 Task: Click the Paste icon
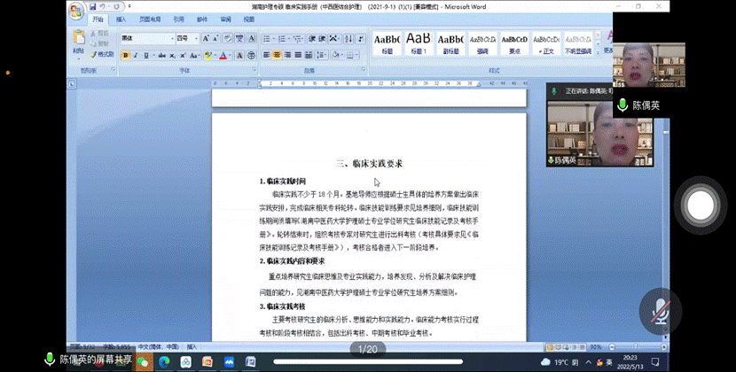tap(80, 41)
